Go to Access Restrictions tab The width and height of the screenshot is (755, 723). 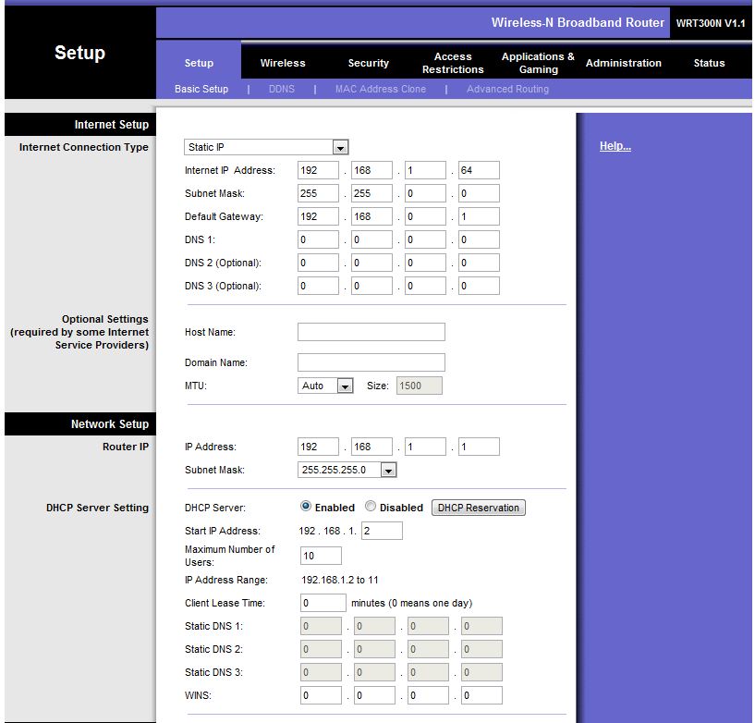click(x=453, y=63)
